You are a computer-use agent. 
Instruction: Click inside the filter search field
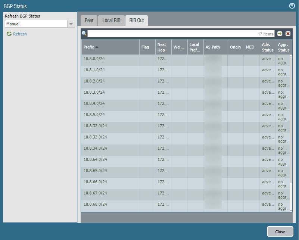point(172,34)
